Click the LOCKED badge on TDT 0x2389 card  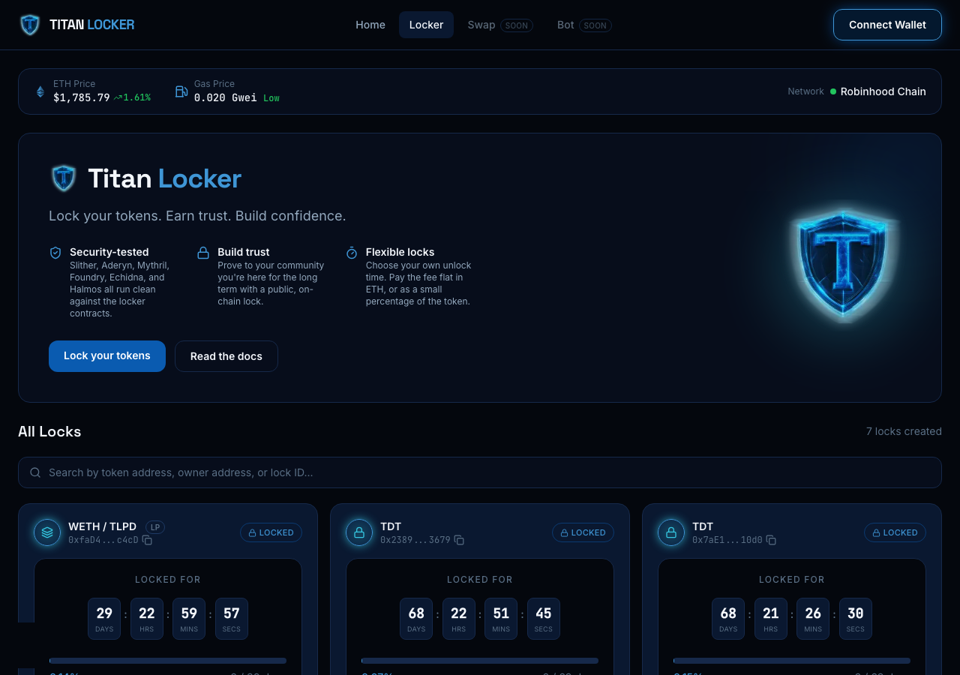583,532
